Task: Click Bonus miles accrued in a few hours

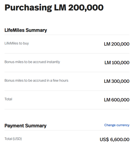Action: (36, 81)
